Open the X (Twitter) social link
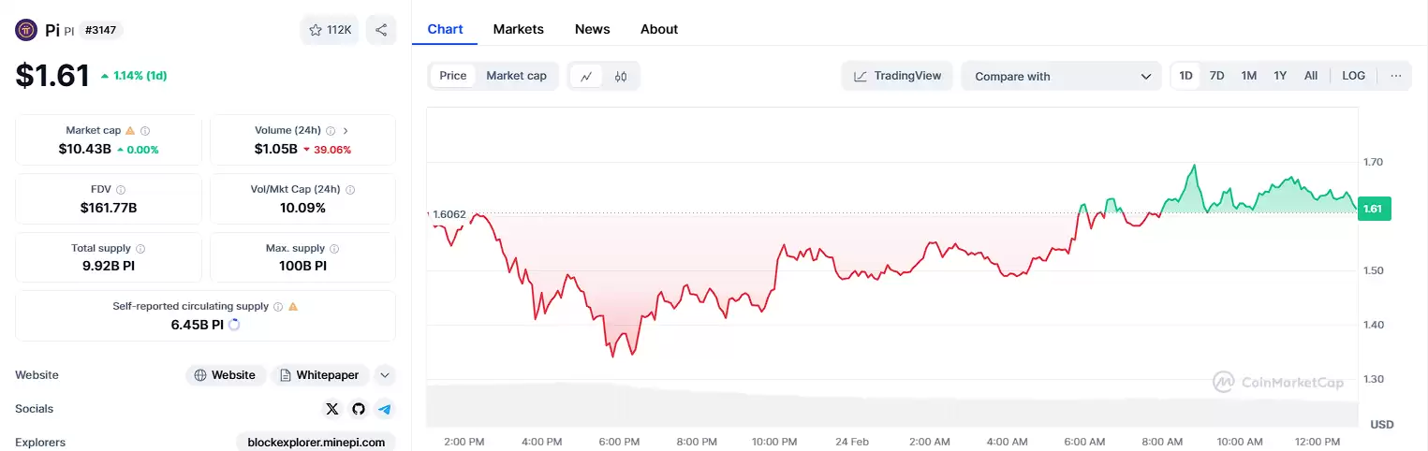1428x451 pixels. (x=332, y=409)
